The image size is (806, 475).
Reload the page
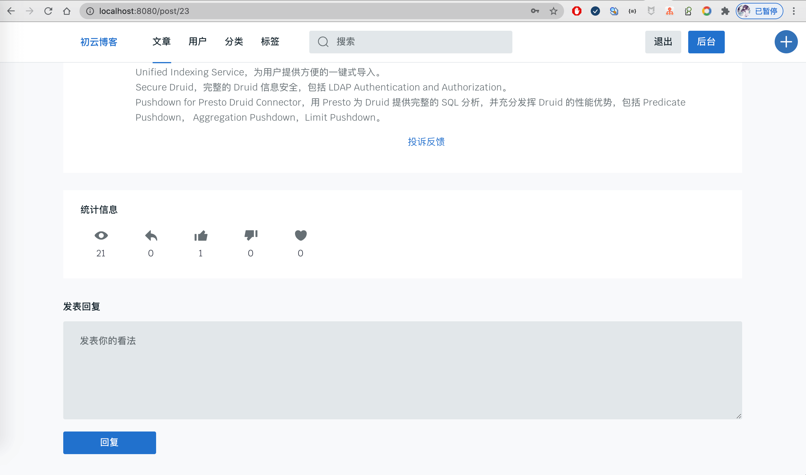tap(48, 11)
